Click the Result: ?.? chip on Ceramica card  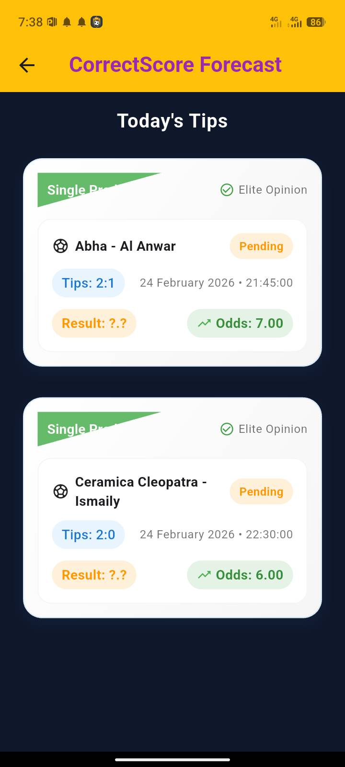(x=94, y=575)
